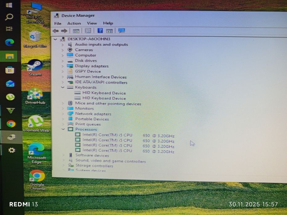Click the Network adapters icon
The width and height of the screenshot is (287, 215).
coord(70,114)
